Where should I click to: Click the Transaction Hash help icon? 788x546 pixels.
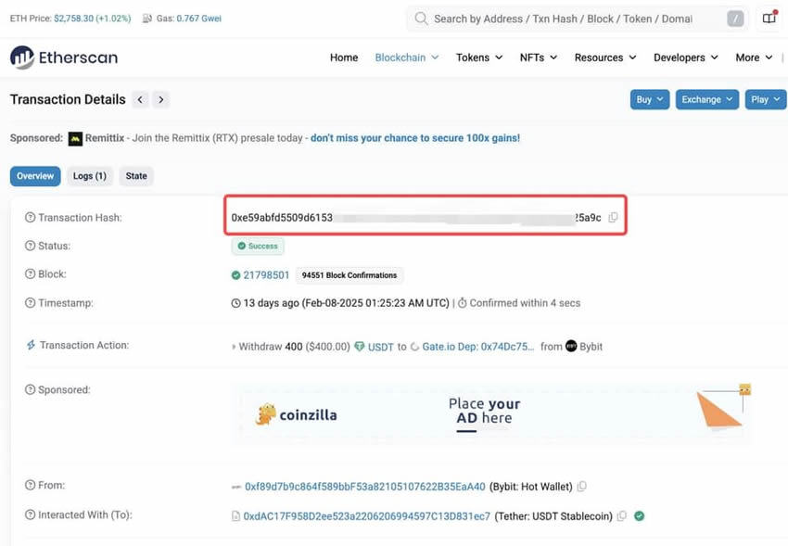tap(30, 218)
